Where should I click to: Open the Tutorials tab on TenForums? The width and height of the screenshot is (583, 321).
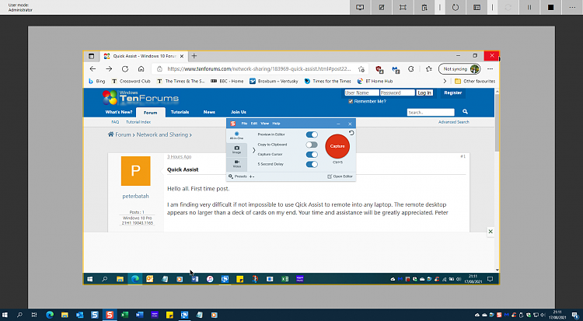coord(180,112)
